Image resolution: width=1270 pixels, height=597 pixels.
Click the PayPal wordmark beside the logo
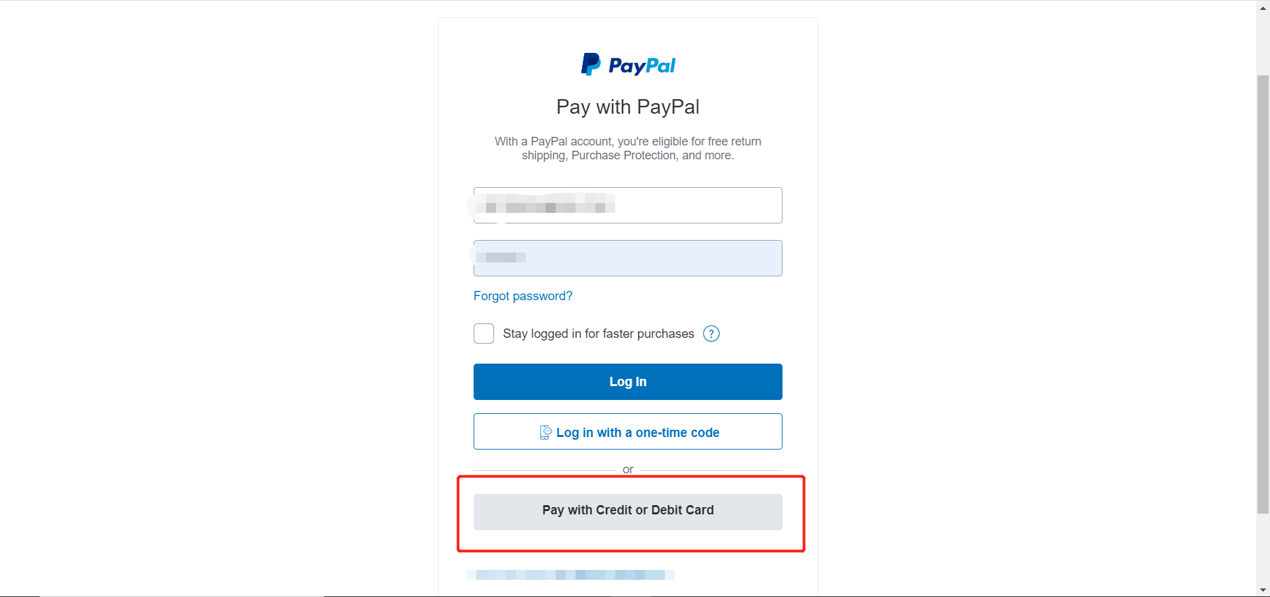[x=642, y=65]
